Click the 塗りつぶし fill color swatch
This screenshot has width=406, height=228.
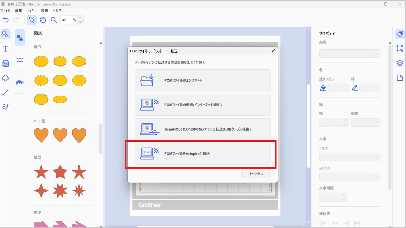point(338,88)
